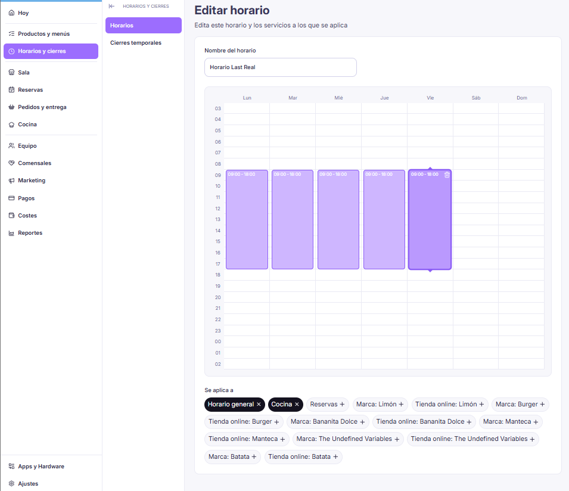The height and width of the screenshot is (491, 569).
Task: Click the Apps y Hardware icon
Action: click(11, 467)
